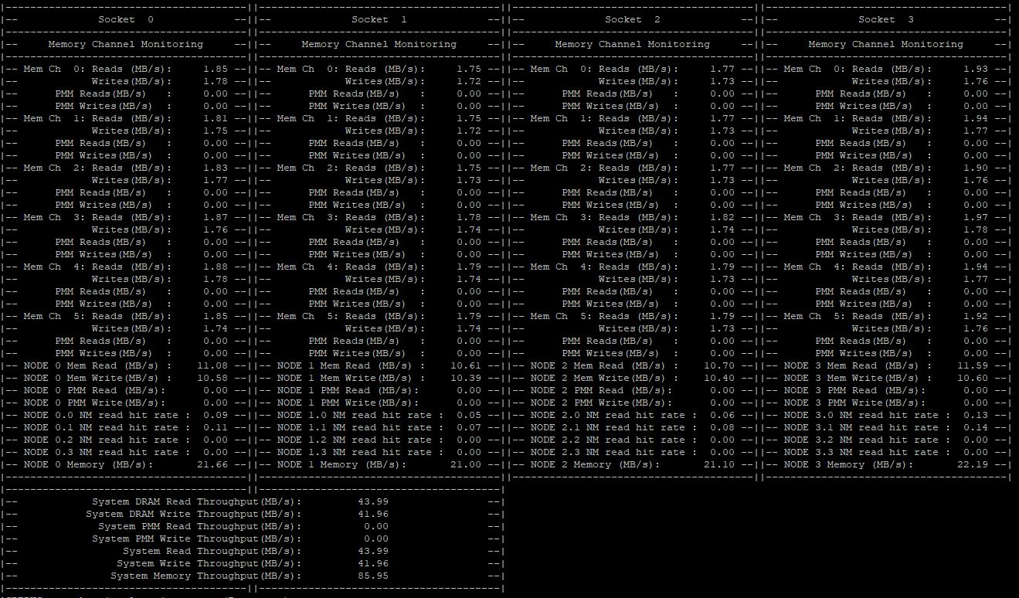Select the Mem Ch 4 Reads value in Socket 1
The height and width of the screenshot is (598, 1019).
pyautogui.click(x=468, y=266)
